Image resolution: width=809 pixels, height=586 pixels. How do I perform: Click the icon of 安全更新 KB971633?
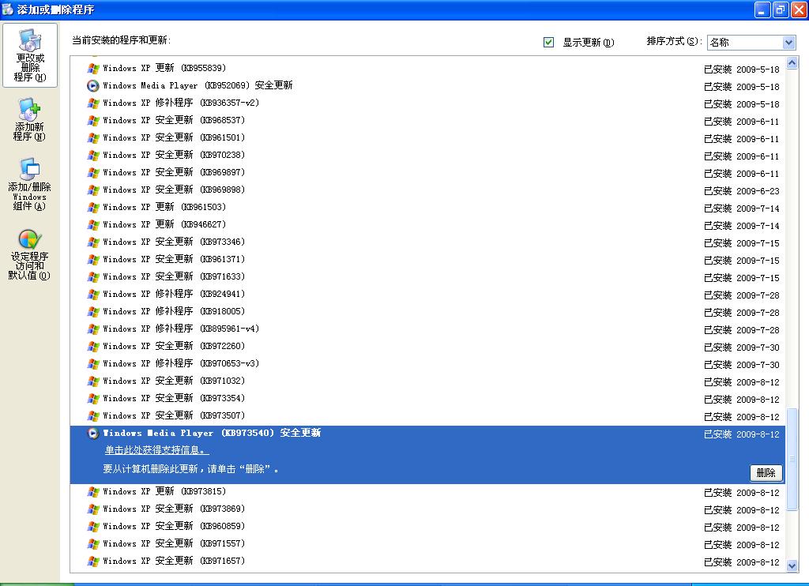click(93, 277)
